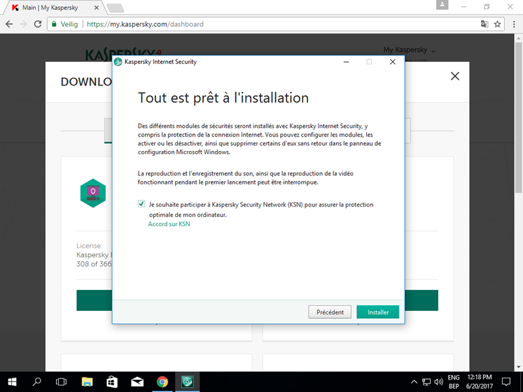Click the translate page icon

click(x=484, y=24)
